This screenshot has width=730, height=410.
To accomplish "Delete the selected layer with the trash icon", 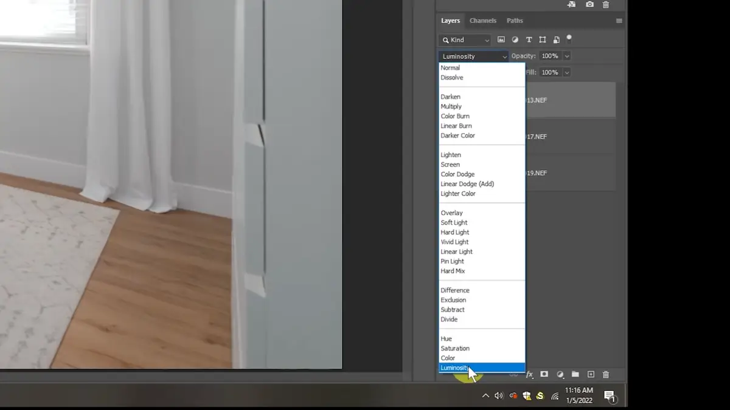I will [x=605, y=375].
